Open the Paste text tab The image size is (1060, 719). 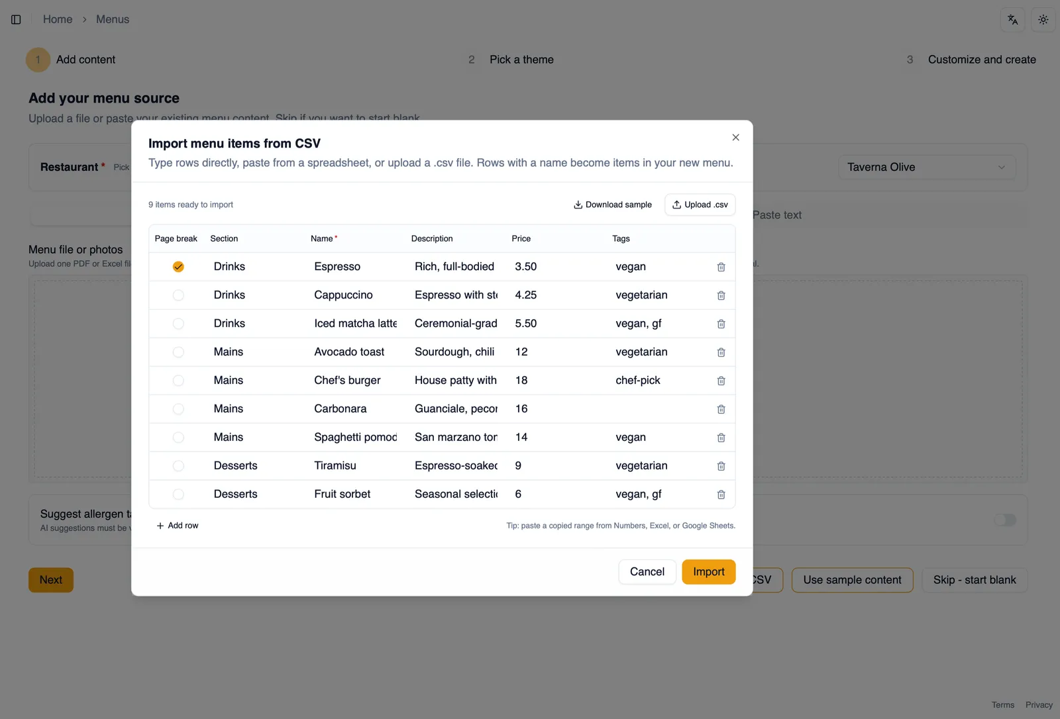(x=776, y=215)
